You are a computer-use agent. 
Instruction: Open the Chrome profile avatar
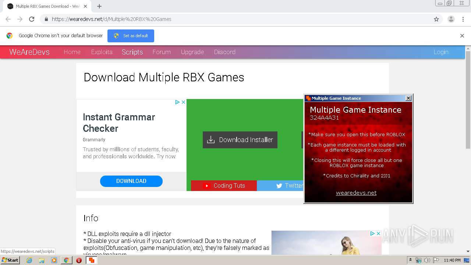tap(451, 19)
